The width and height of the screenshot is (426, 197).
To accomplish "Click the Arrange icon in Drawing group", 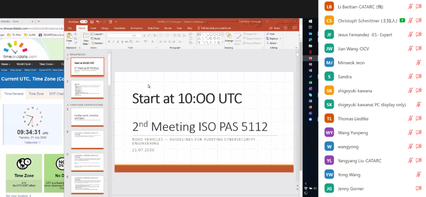I will tap(229, 38).
